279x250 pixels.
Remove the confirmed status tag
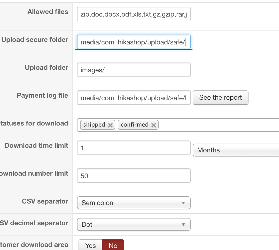(154, 125)
